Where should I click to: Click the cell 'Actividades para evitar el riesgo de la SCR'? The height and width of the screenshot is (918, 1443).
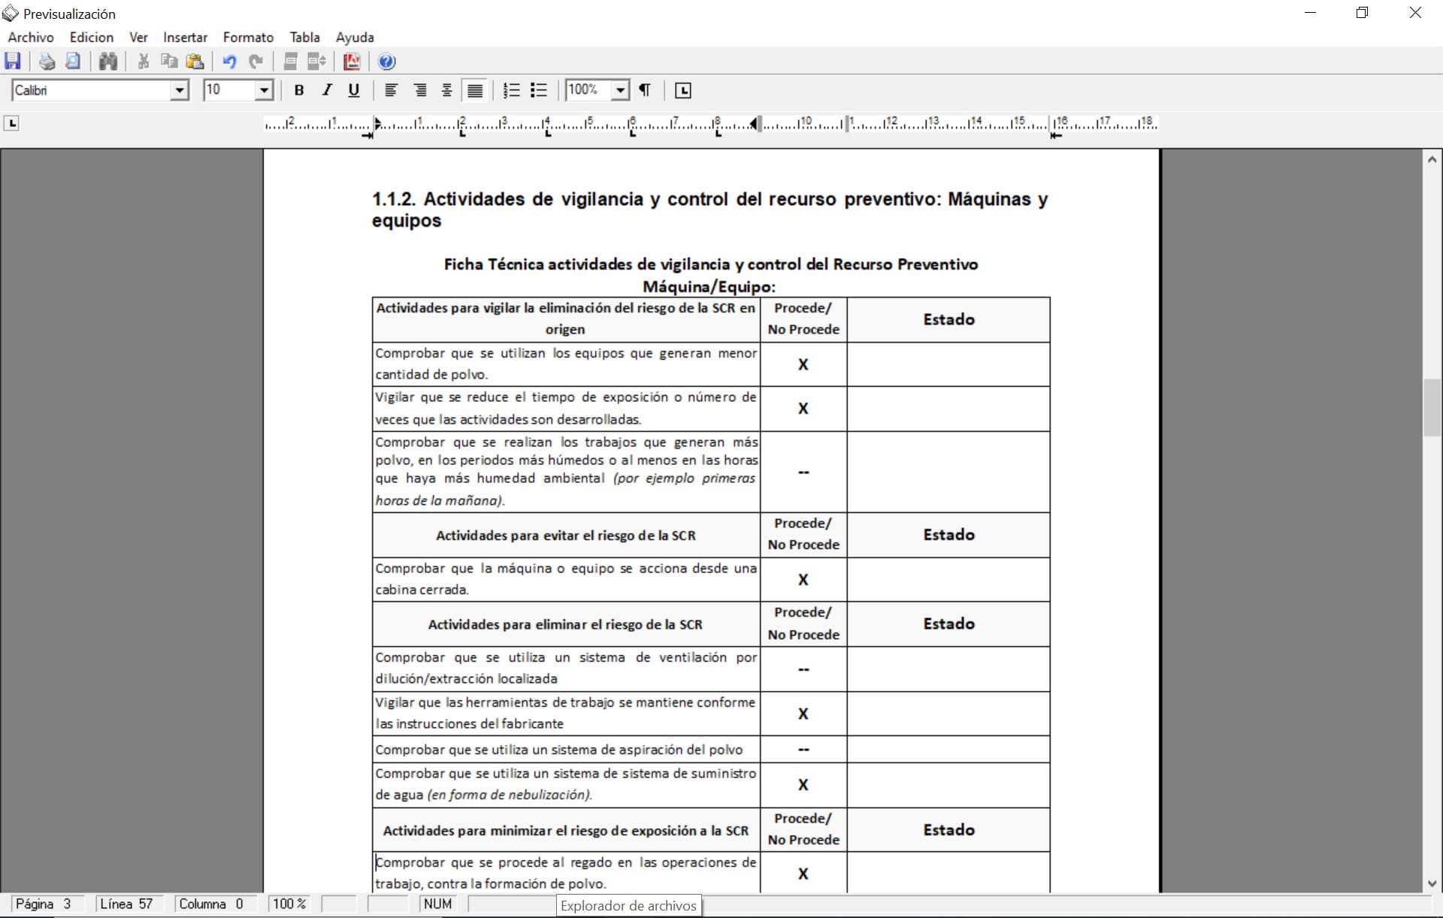click(x=566, y=536)
